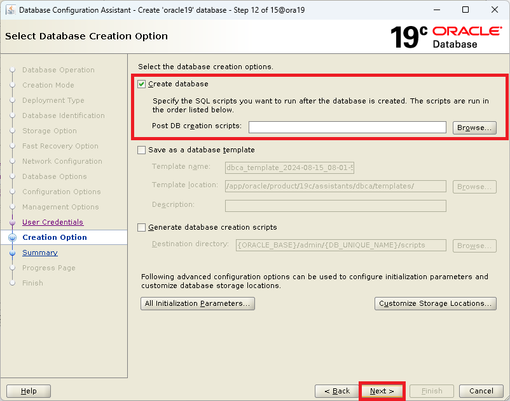Viewport: 510px width, 401px height.
Task: Click the Java app icon in title bar
Action: [10, 10]
